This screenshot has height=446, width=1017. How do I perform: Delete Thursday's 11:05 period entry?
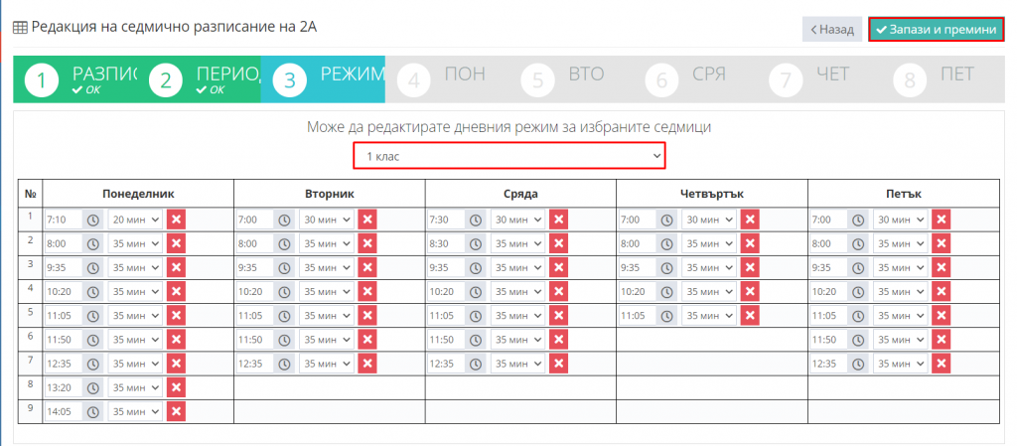[751, 316]
